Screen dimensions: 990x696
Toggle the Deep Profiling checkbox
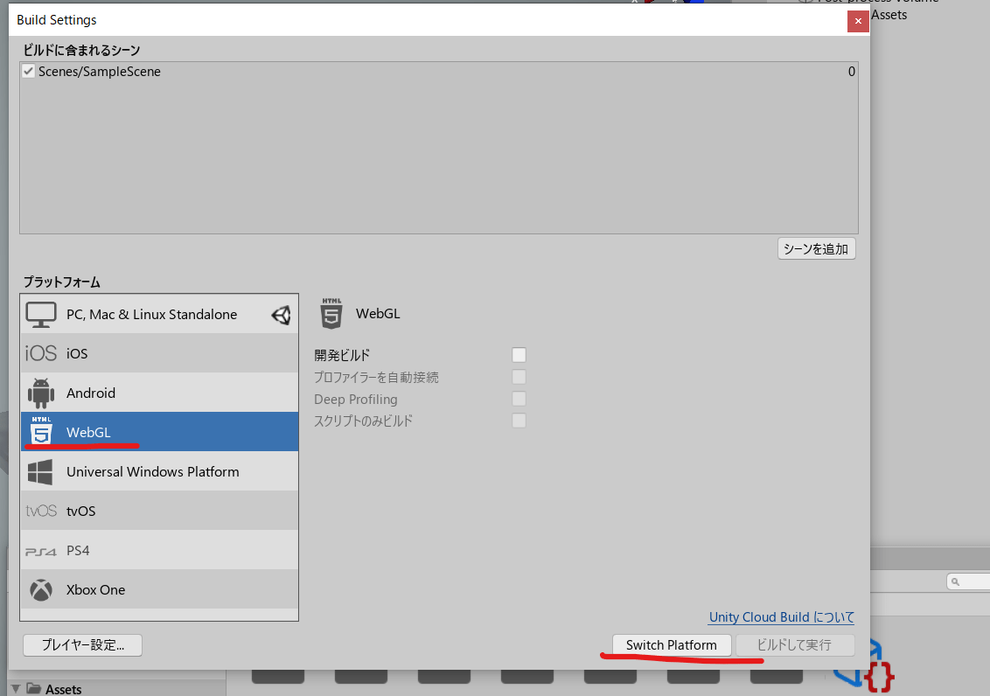point(519,399)
